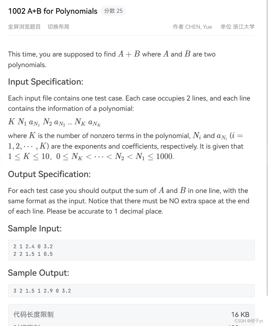The height and width of the screenshot is (326, 268).
Task: Select author name CHEN, Yue
Action: (199, 27)
